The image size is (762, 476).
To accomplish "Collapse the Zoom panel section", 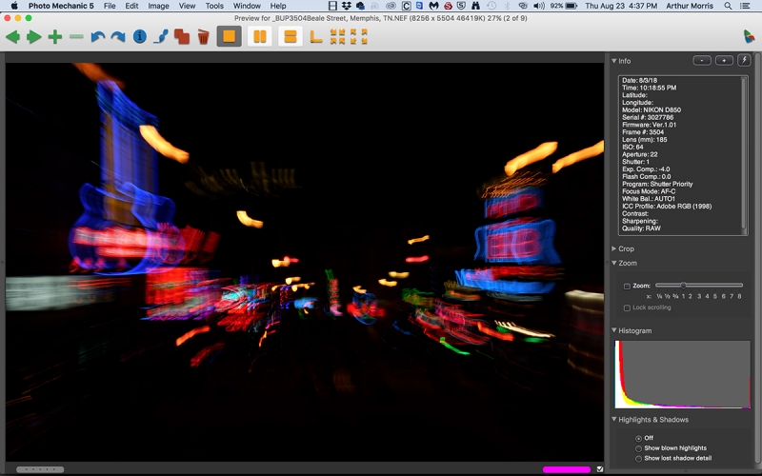I will coord(614,263).
